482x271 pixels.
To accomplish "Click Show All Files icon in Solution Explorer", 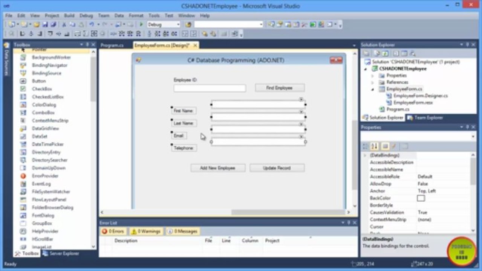I will click(x=377, y=53).
